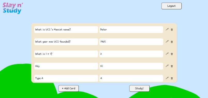Edit the 'What is UCI's Mascot name?' card

point(167,29)
